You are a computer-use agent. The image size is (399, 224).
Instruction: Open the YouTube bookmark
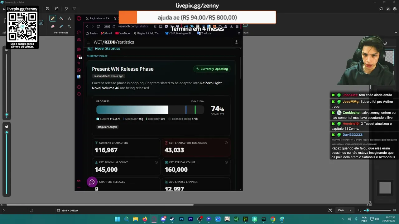(122, 33)
